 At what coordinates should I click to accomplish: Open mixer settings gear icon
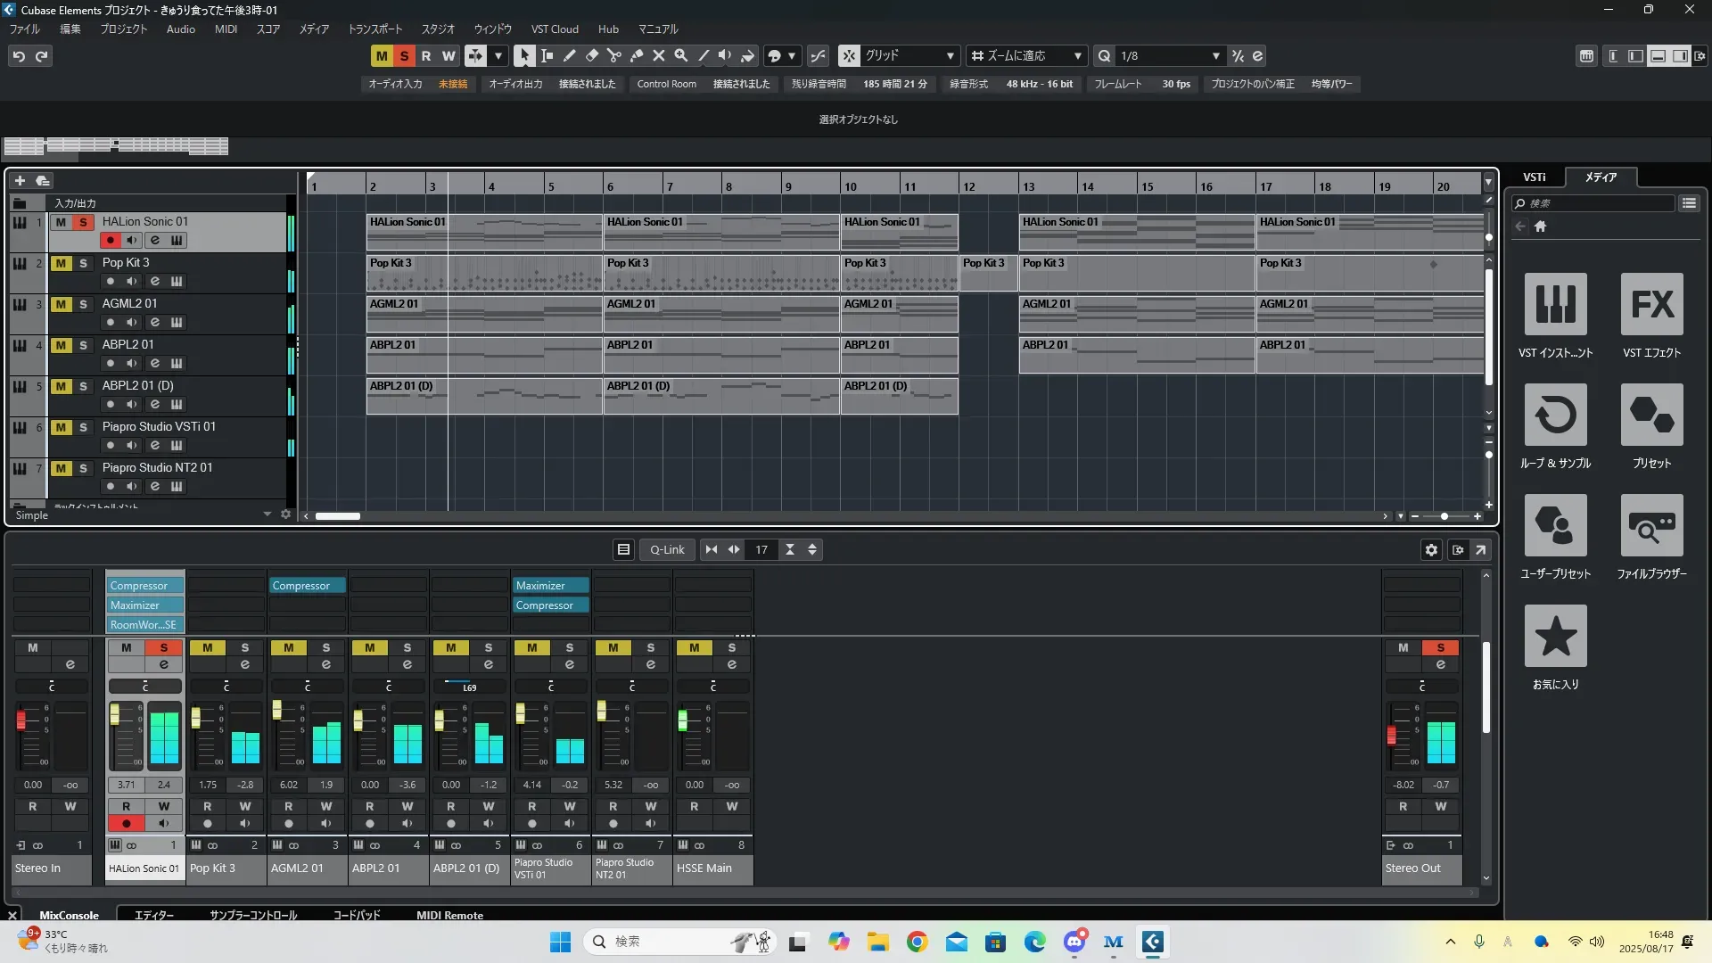click(x=1431, y=550)
